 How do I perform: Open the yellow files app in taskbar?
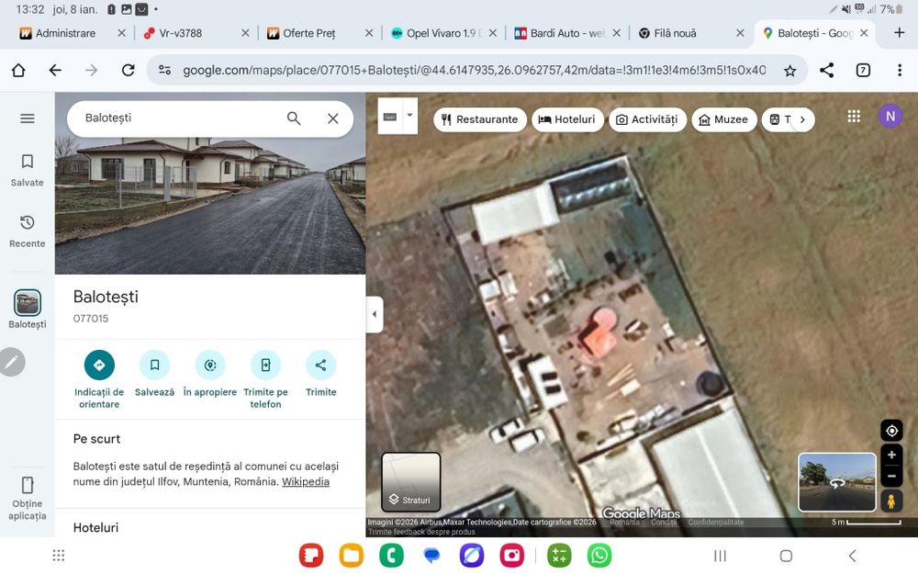click(x=352, y=556)
